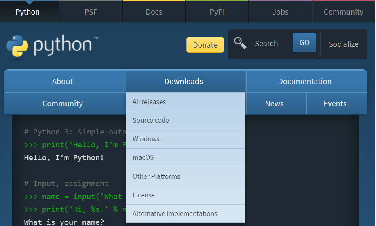Open the About navigation menu
The width and height of the screenshot is (376, 226).
pos(65,81)
